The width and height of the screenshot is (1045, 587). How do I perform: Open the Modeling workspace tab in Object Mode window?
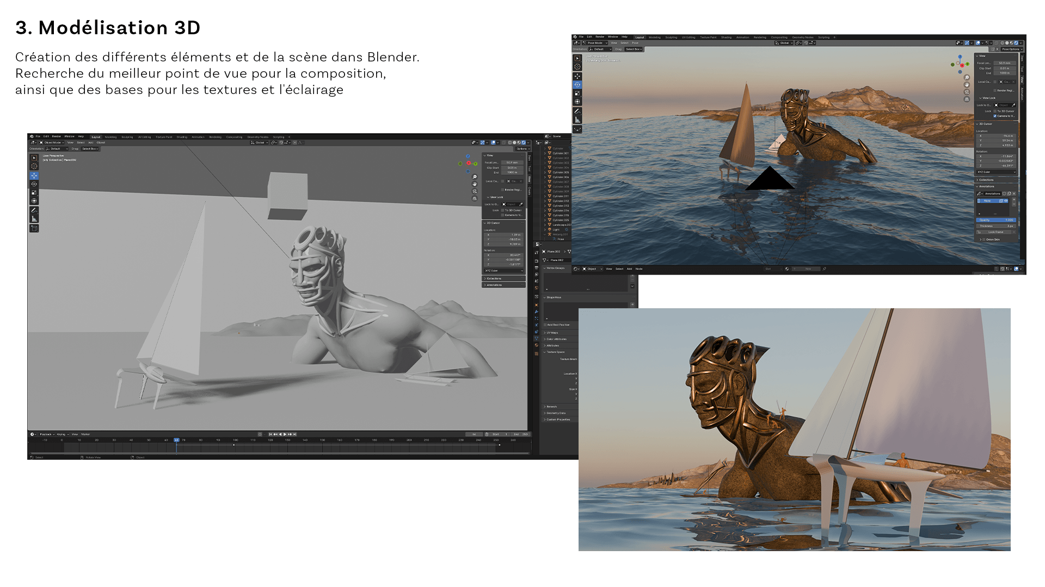111,137
